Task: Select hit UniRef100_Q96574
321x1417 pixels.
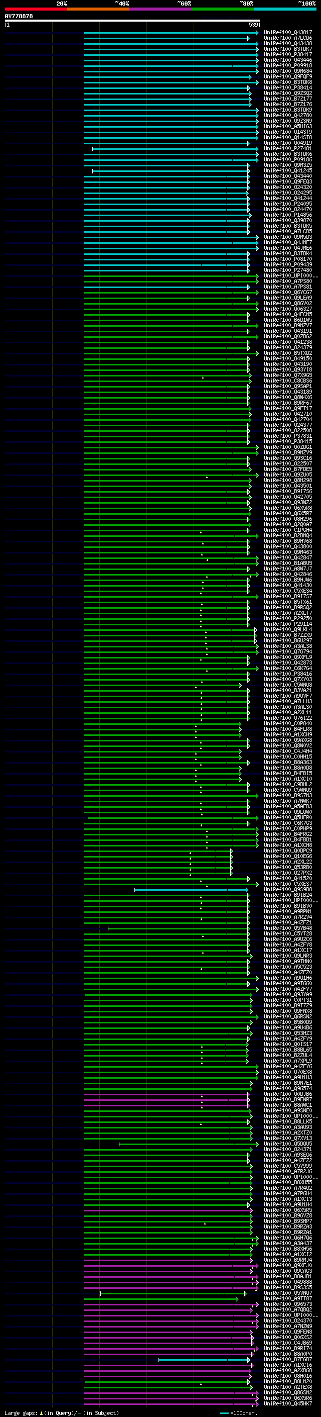Action: pyautogui.click(x=288, y=1088)
